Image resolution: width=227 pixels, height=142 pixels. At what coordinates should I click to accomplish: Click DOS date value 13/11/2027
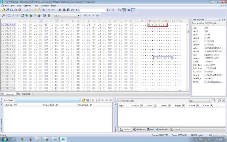(209, 65)
